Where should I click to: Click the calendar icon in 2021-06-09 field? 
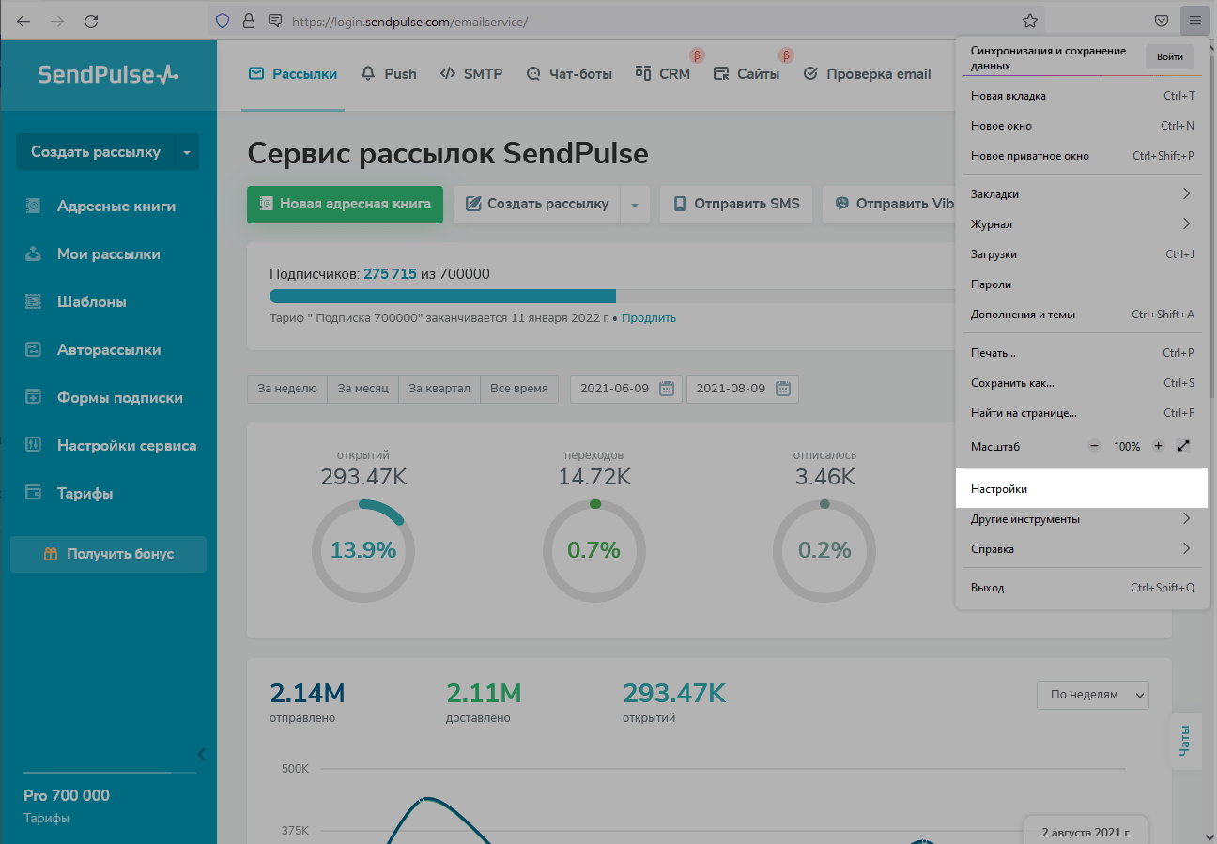667,389
